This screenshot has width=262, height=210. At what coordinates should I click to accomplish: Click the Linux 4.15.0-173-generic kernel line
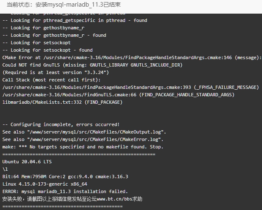[x=45, y=184]
